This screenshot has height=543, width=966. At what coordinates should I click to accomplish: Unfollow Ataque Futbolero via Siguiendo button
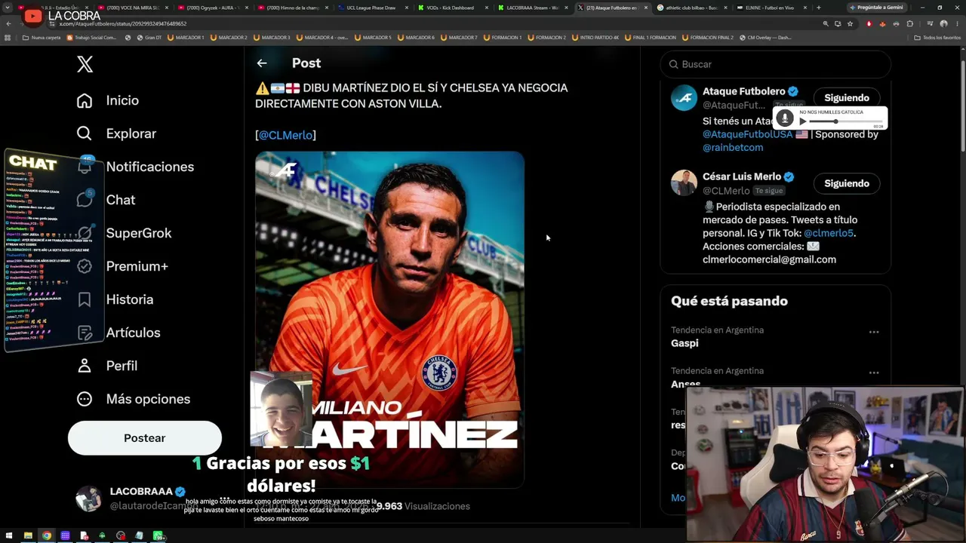847,98
